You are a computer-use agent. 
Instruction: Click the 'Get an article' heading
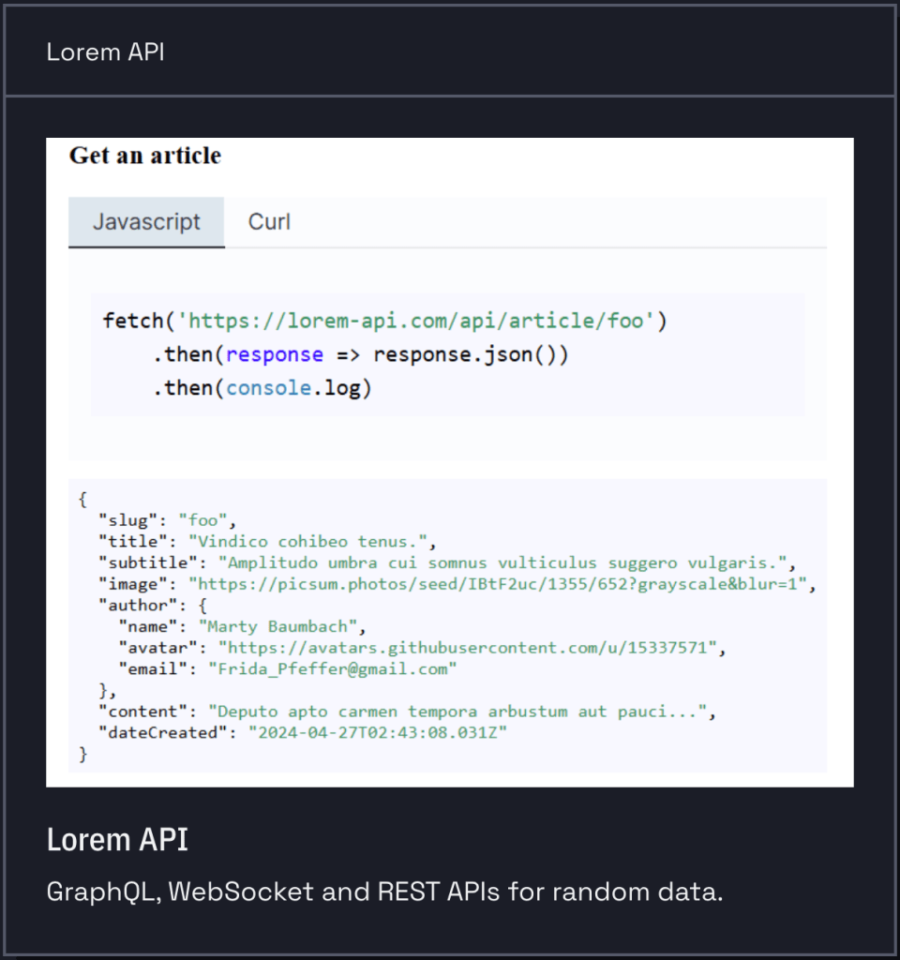145,156
